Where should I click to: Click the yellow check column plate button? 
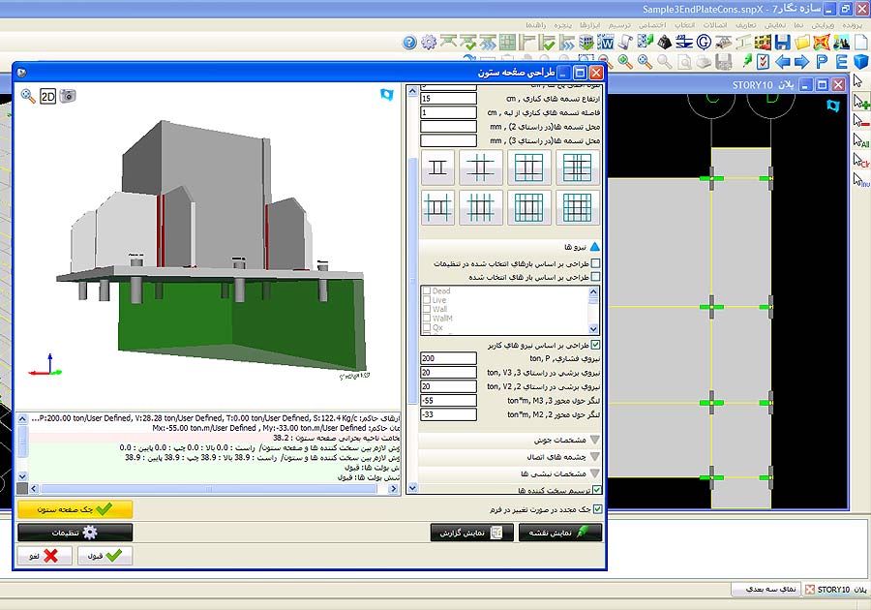point(75,509)
